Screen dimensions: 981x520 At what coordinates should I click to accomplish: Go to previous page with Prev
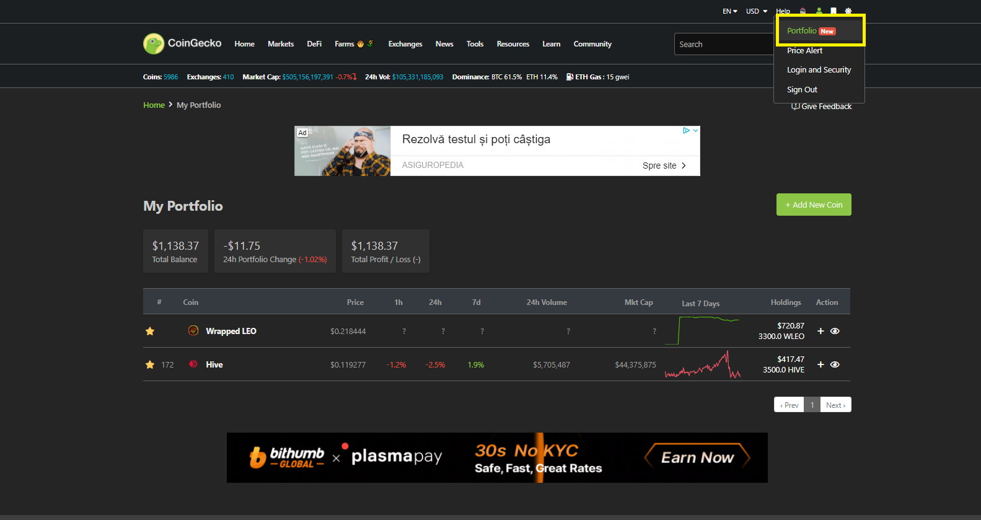(x=789, y=405)
